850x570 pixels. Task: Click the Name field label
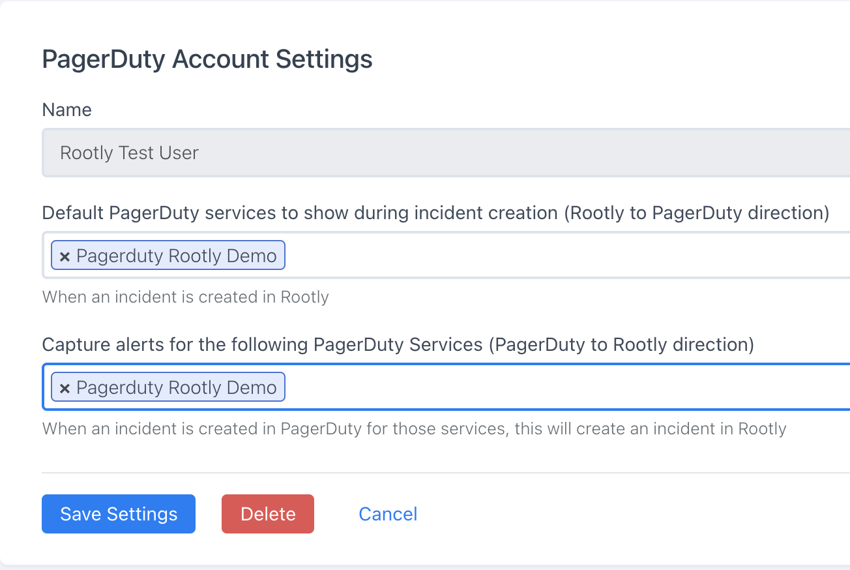coord(66,110)
